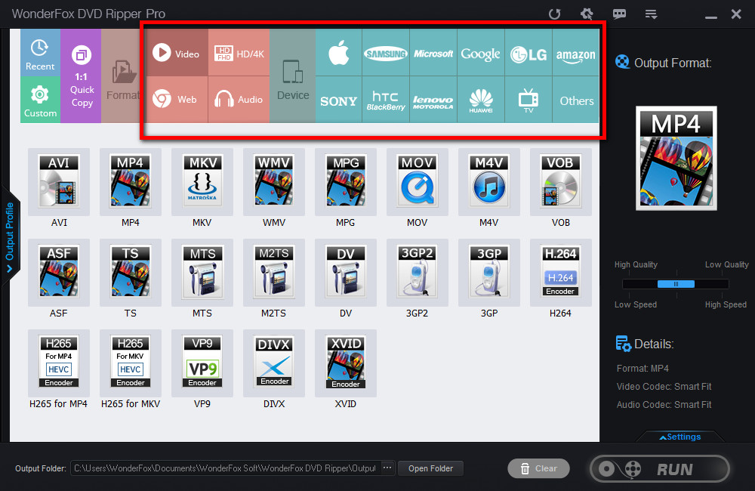Select the XVID encoder profile
755x491 pixels.
[345, 361]
